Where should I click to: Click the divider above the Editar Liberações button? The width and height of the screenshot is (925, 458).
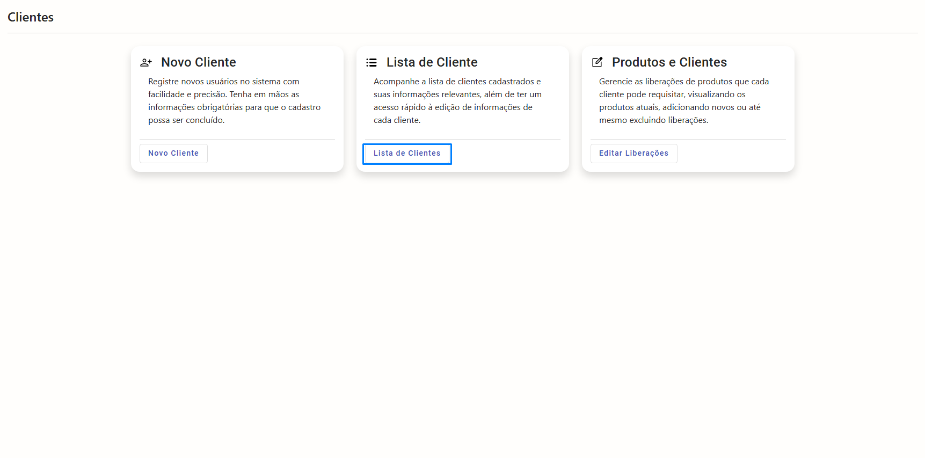click(688, 140)
